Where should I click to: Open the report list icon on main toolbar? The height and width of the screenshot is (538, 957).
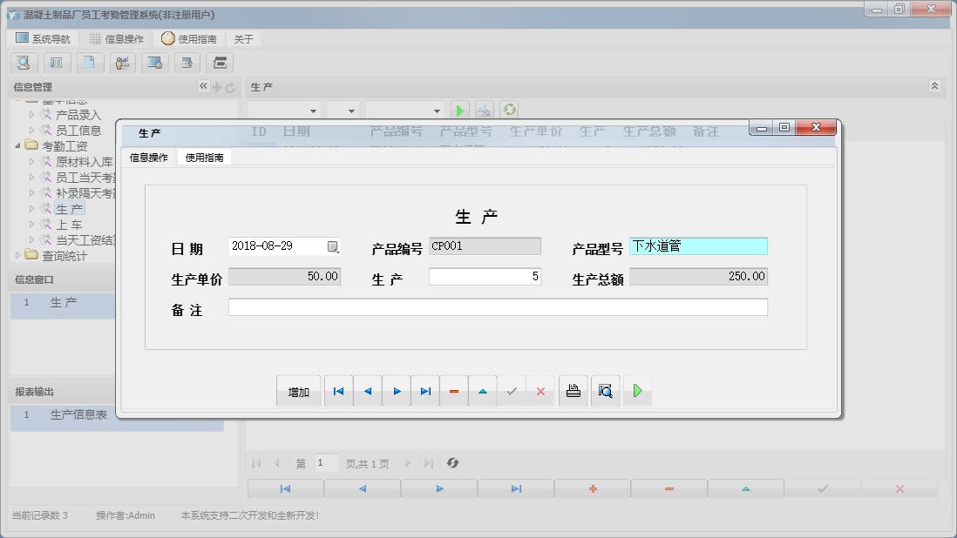coord(57,63)
